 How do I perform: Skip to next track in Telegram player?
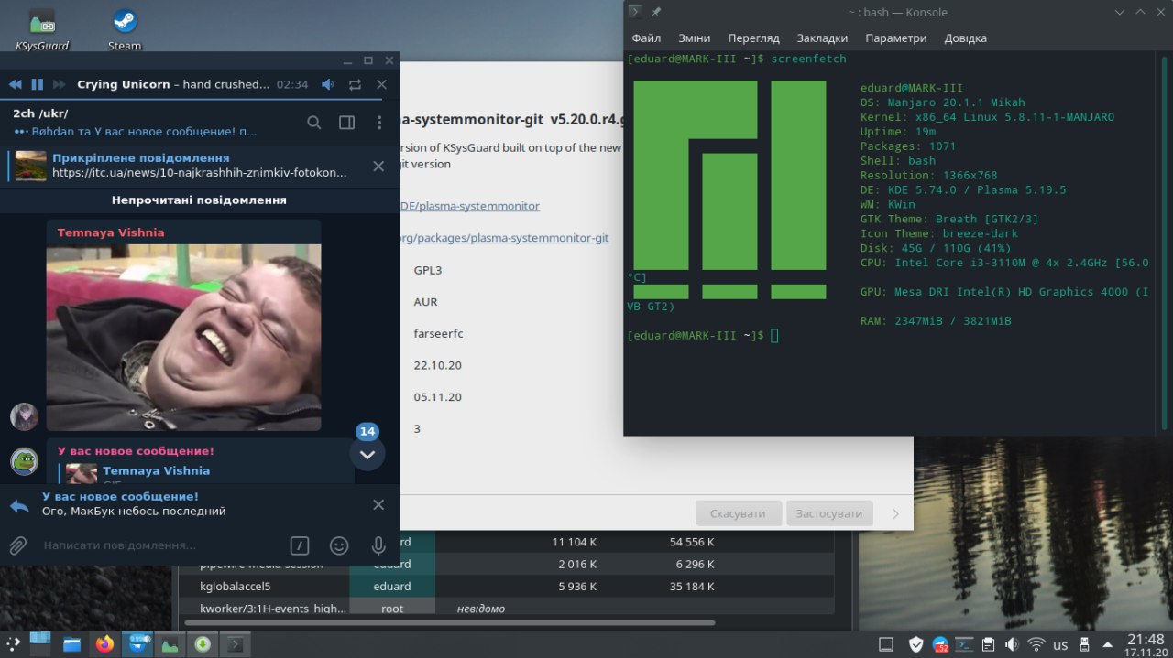tap(59, 84)
